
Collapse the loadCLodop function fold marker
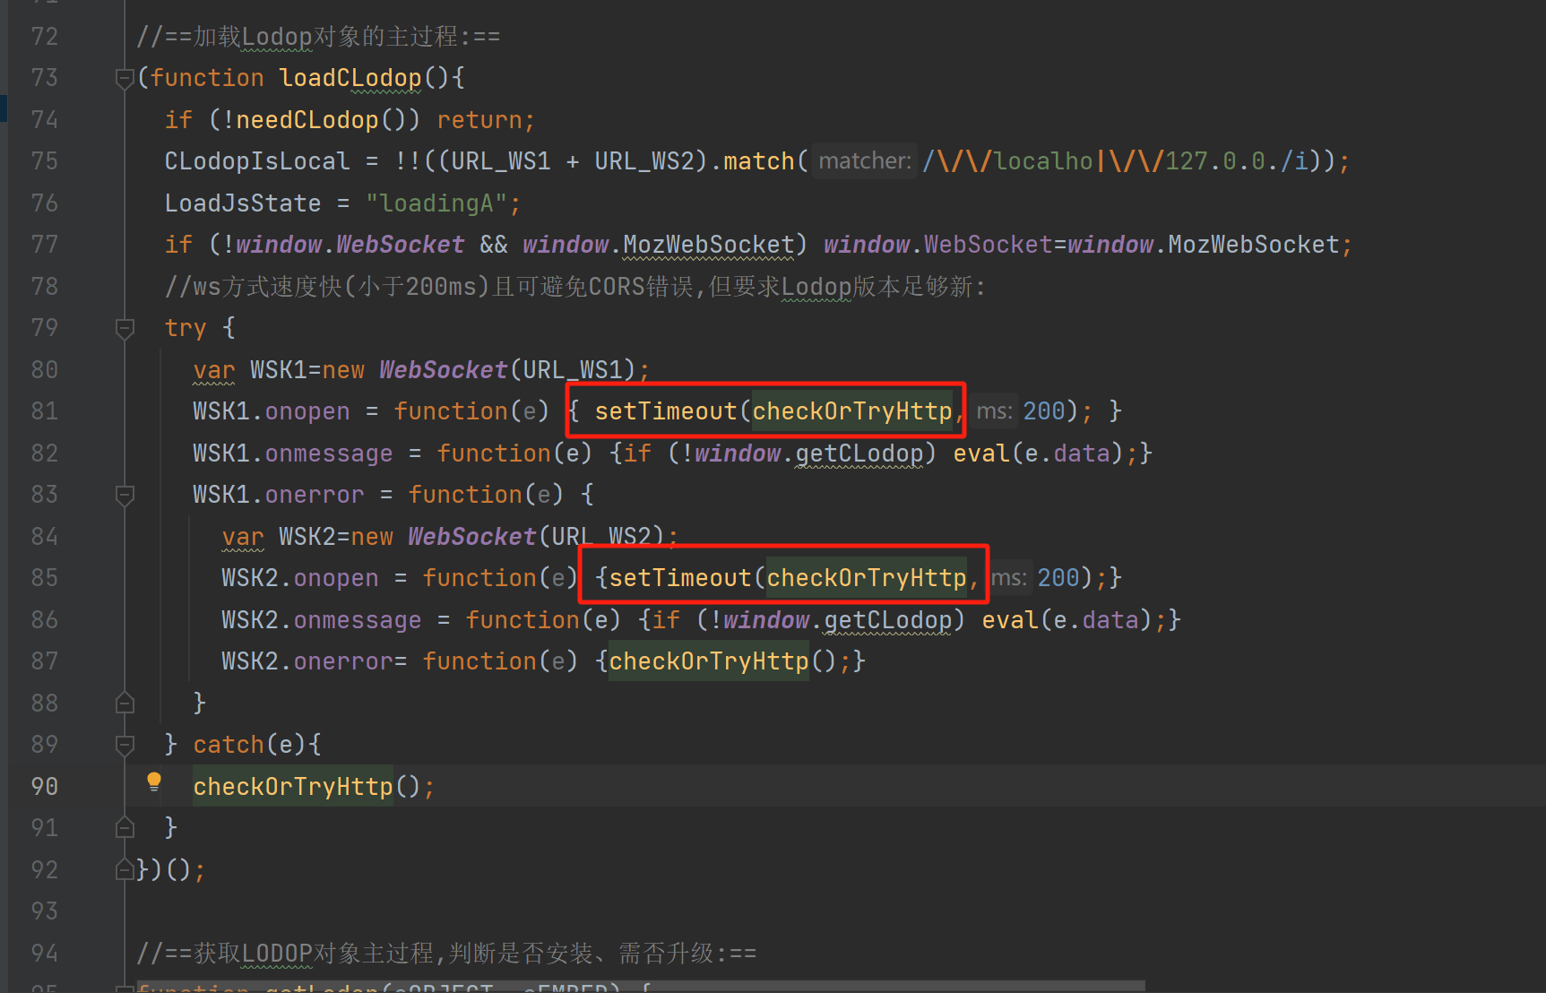point(125,79)
